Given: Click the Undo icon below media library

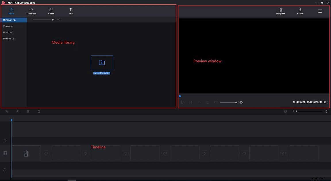Looking at the screenshot, I should [7, 111].
